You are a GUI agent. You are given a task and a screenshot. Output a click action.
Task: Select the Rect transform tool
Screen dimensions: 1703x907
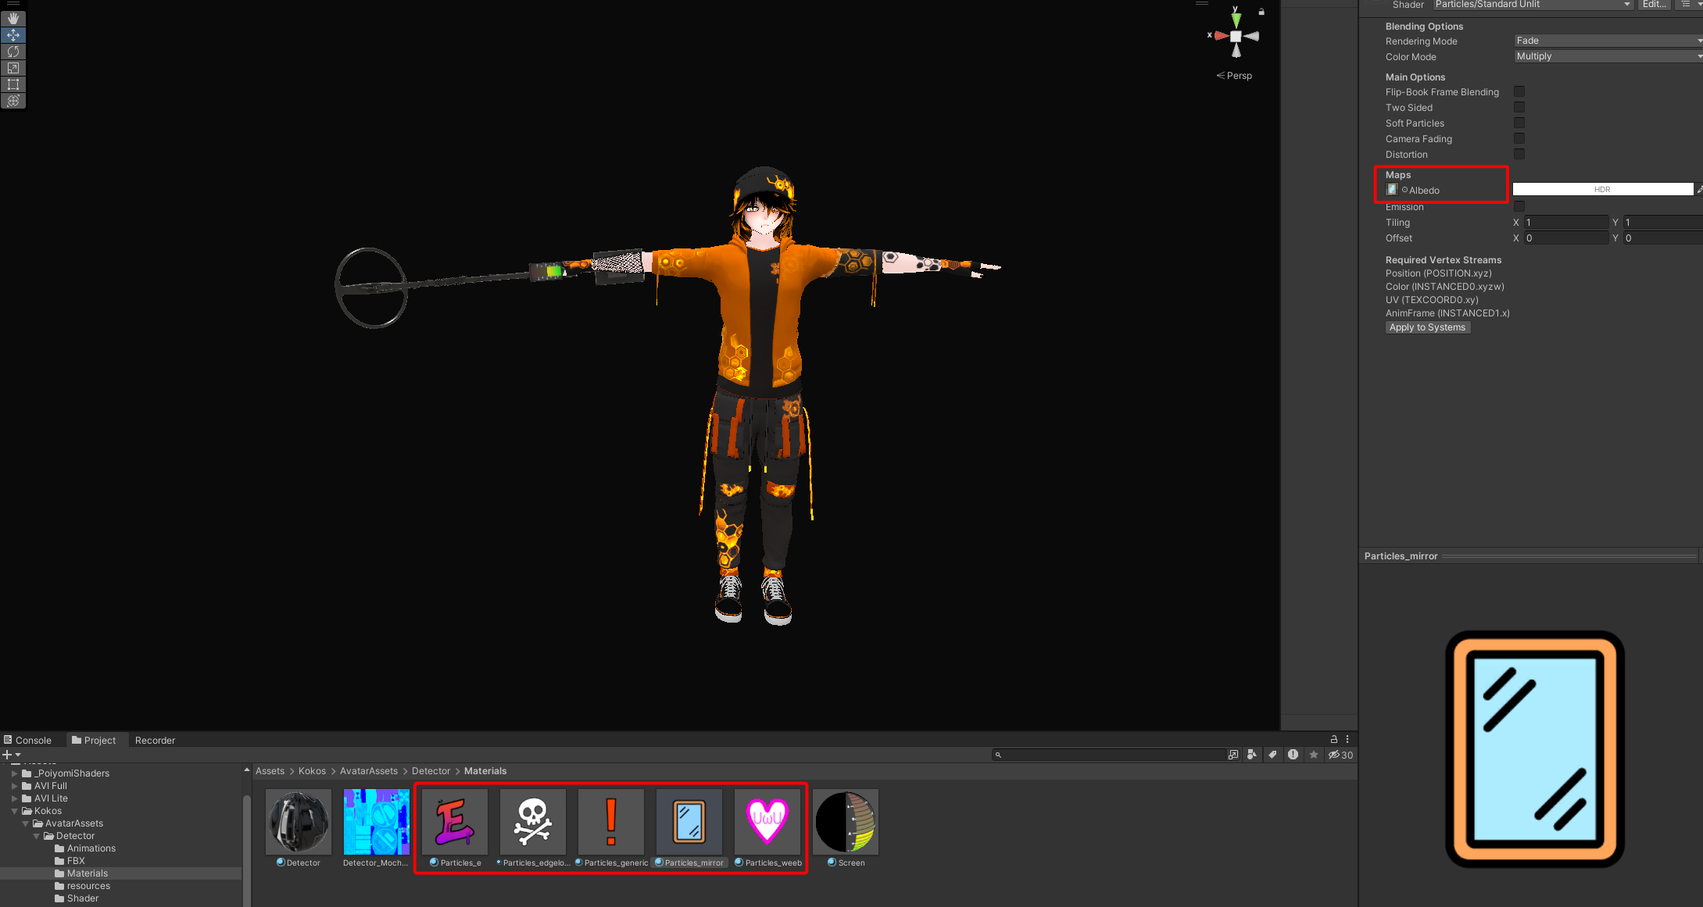point(13,84)
